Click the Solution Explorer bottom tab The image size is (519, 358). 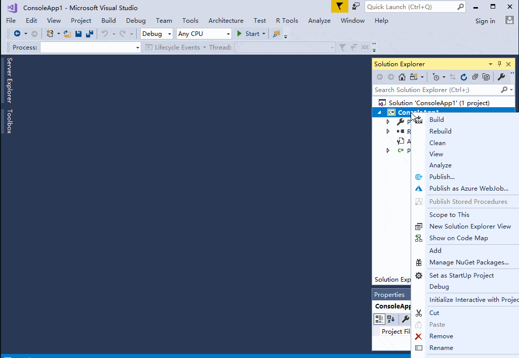[x=392, y=280]
